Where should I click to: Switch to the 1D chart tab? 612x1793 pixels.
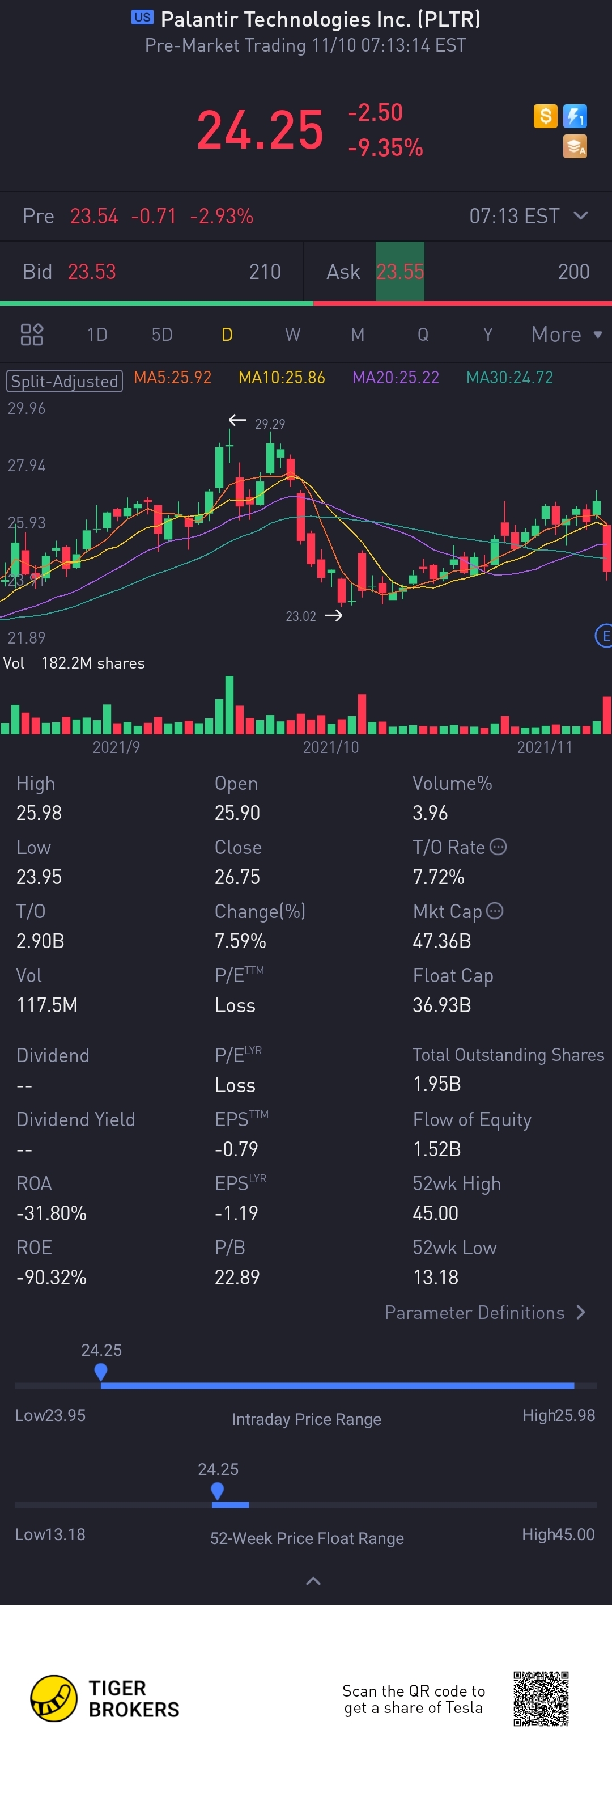(x=97, y=335)
